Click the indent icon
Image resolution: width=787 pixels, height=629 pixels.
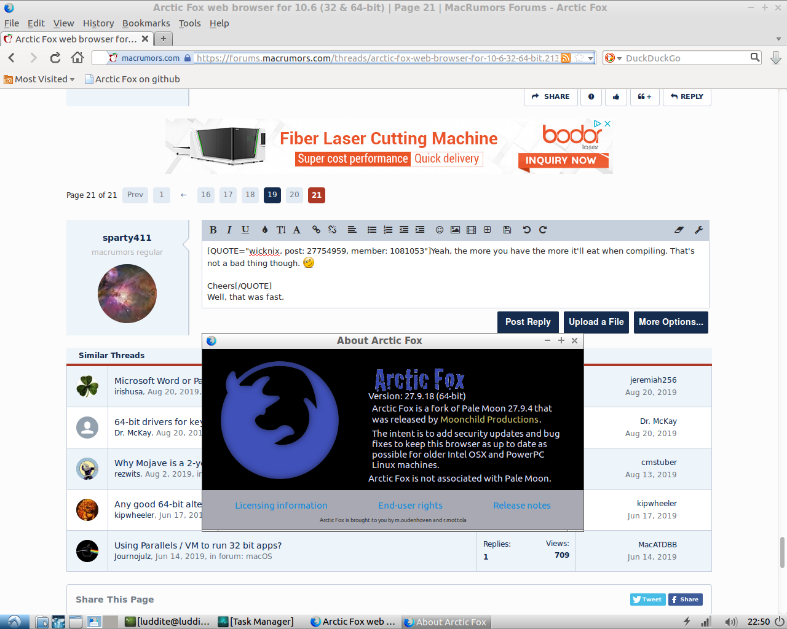420,230
